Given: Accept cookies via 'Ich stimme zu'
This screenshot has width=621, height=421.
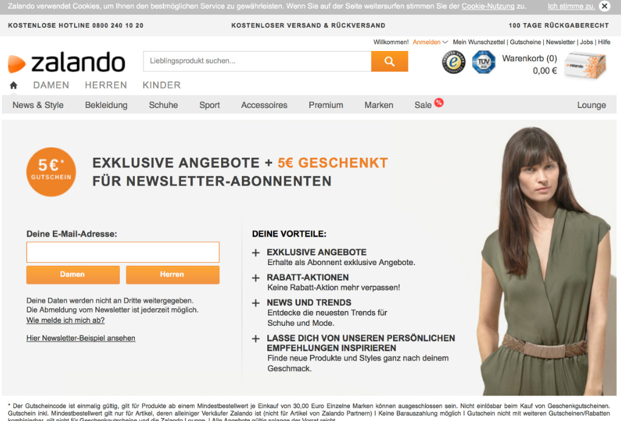Looking at the screenshot, I should click(571, 6).
